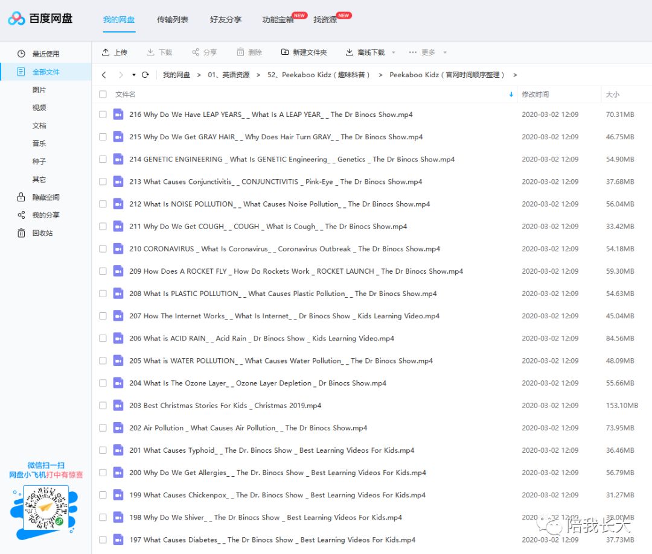The width and height of the screenshot is (652, 554).
Task: Select 视频 category in sidebar
Action: (39, 107)
